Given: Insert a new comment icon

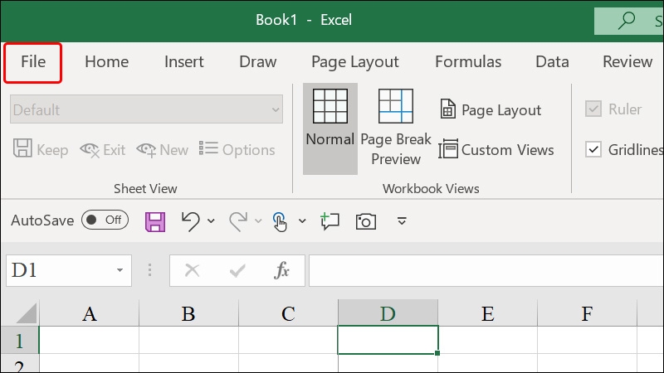Looking at the screenshot, I should [x=330, y=221].
